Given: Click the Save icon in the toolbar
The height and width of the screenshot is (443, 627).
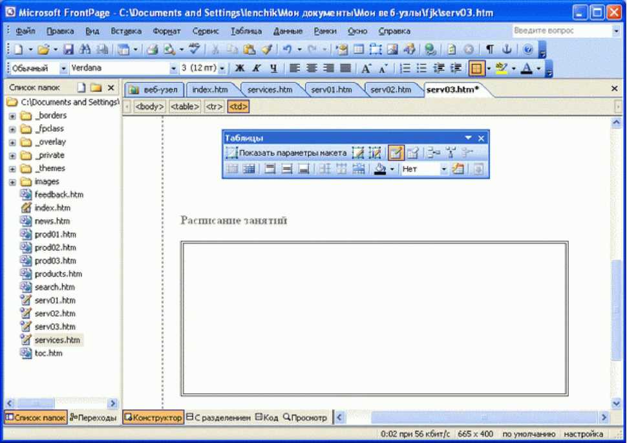Looking at the screenshot, I should [x=69, y=49].
